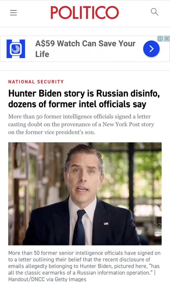This screenshot has width=170, height=282.
Task: Open the search magnifier icon
Action: click(x=154, y=12)
